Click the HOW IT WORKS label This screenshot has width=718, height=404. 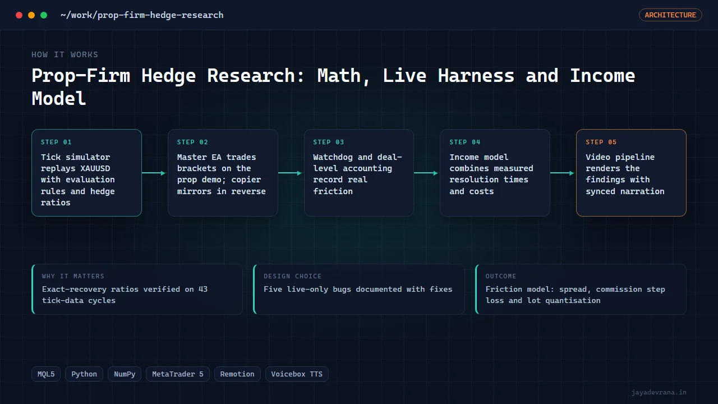(65, 54)
